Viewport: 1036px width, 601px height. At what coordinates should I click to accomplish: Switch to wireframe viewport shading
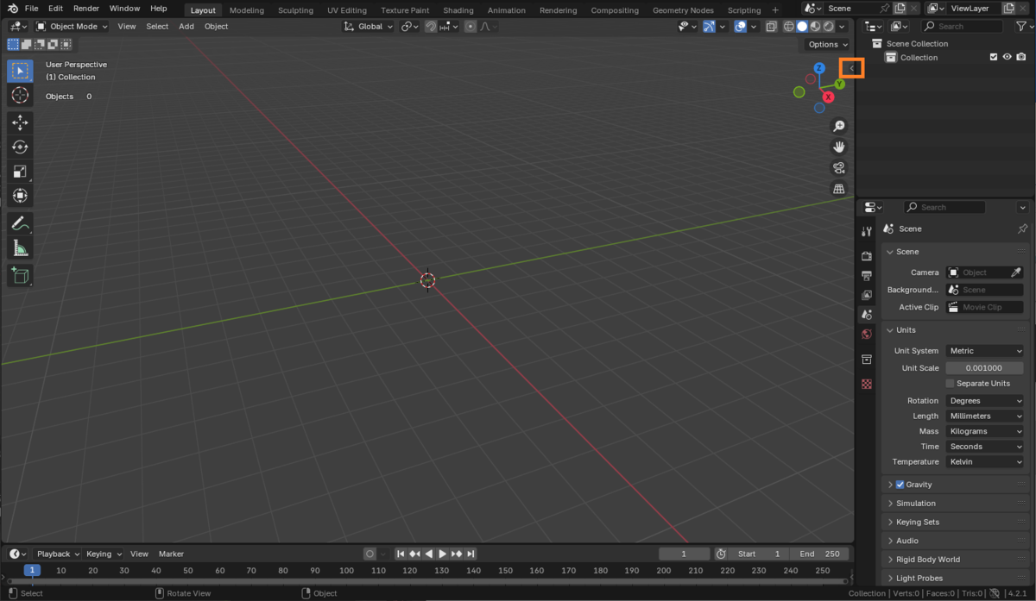788,27
